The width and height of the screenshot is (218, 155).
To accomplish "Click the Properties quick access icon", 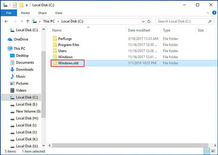I will point(15,5).
